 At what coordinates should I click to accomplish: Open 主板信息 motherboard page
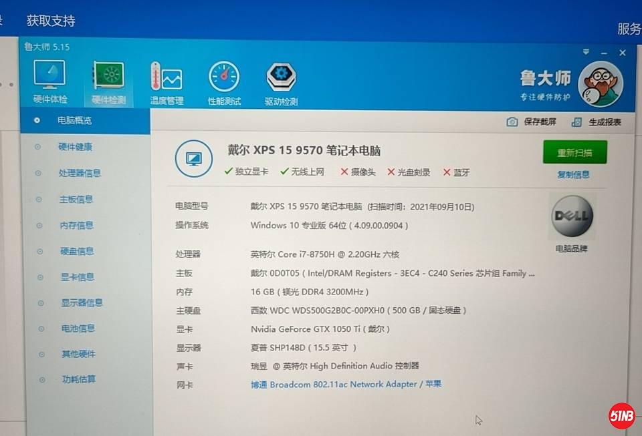pos(76,199)
